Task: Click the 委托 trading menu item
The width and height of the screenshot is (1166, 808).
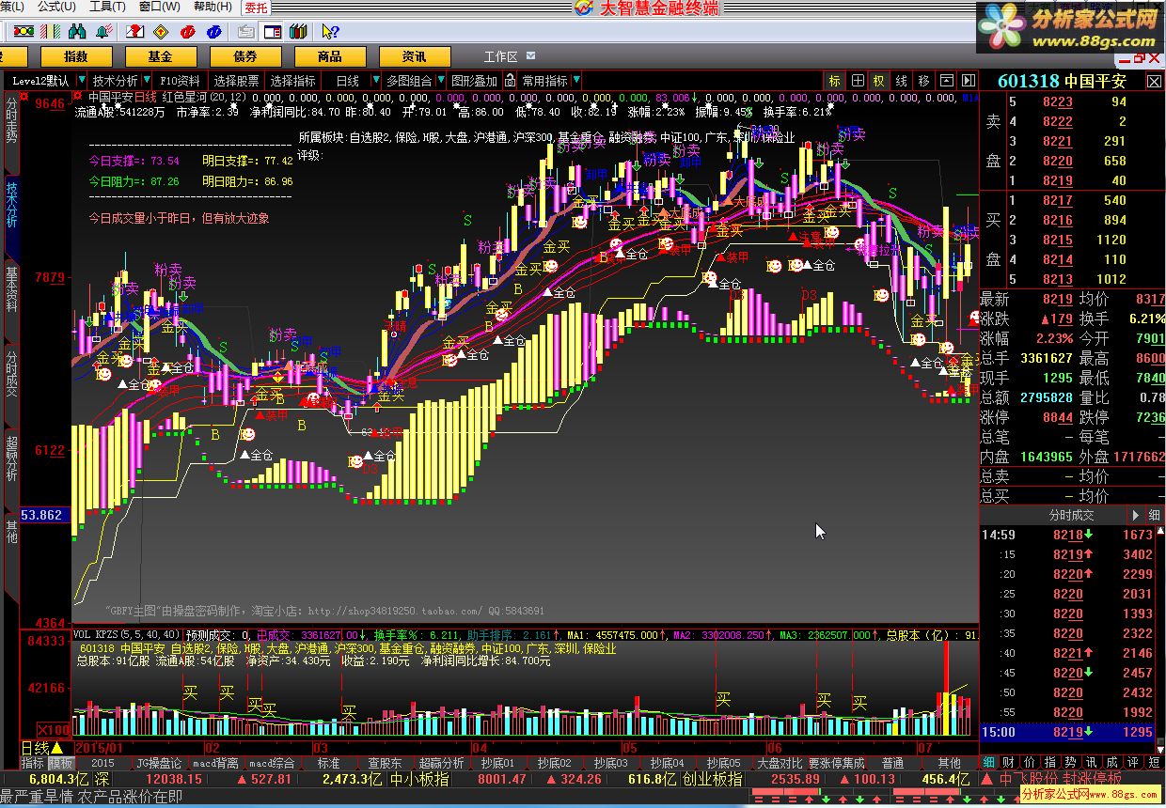Action: pyautogui.click(x=255, y=8)
